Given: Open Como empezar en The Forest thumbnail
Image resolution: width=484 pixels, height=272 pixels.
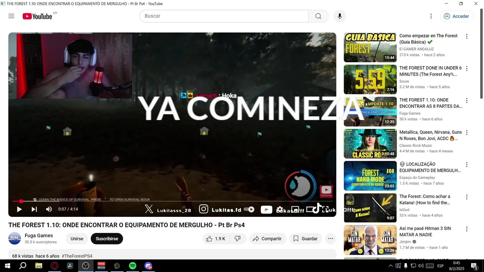Looking at the screenshot, I should (x=370, y=47).
